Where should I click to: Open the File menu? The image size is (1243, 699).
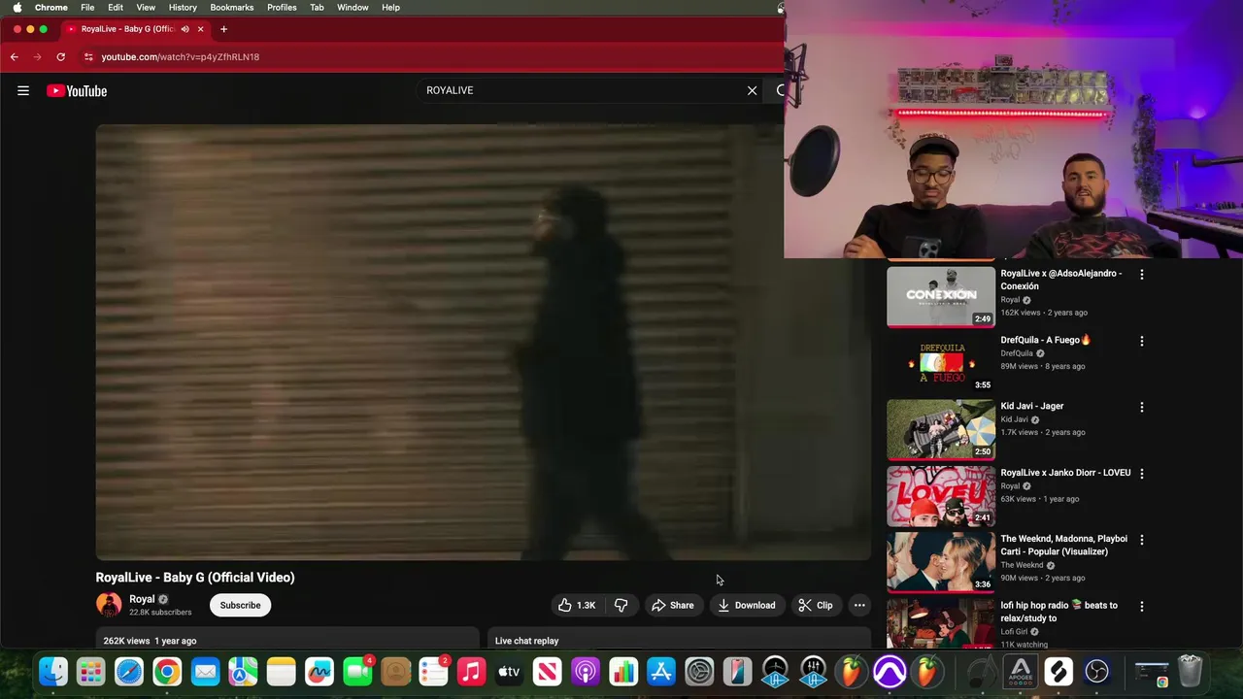pyautogui.click(x=87, y=7)
